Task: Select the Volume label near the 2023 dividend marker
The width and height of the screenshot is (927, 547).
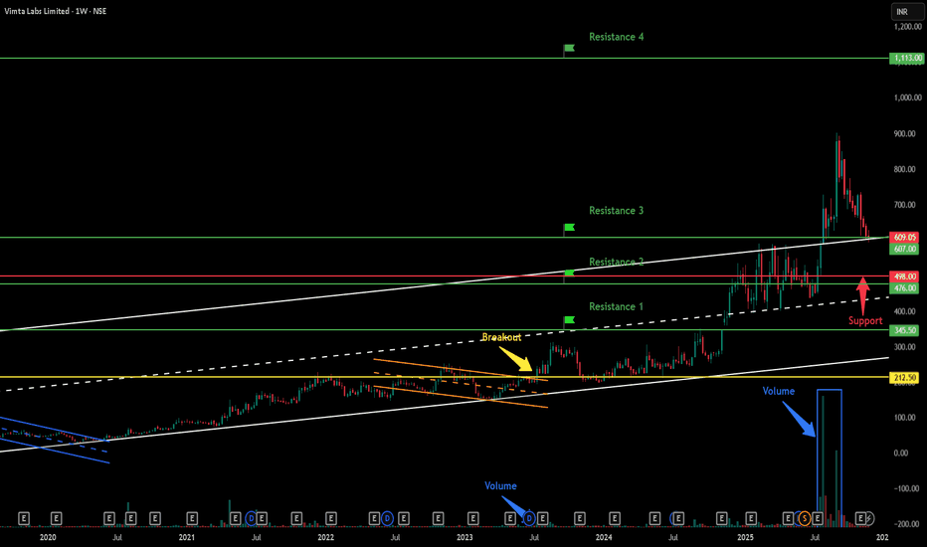Action: [500, 485]
